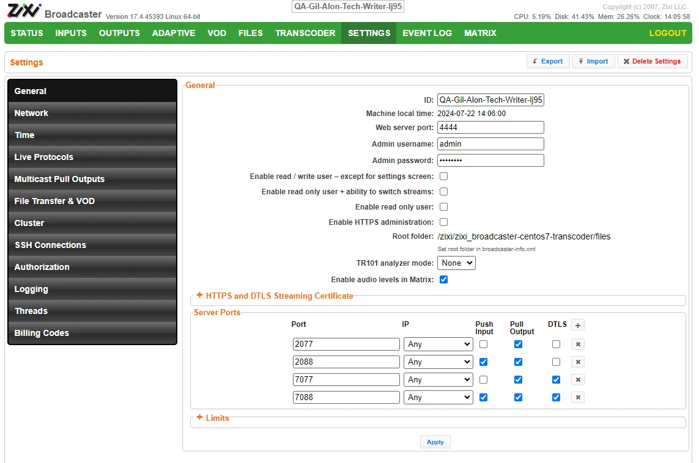The width and height of the screenshot is (699, 463).
Task: Remove the port 2077 row
Action: pyautogui.click(x=578, y=344)
